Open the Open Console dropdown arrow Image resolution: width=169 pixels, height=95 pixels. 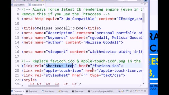[139, 91]
